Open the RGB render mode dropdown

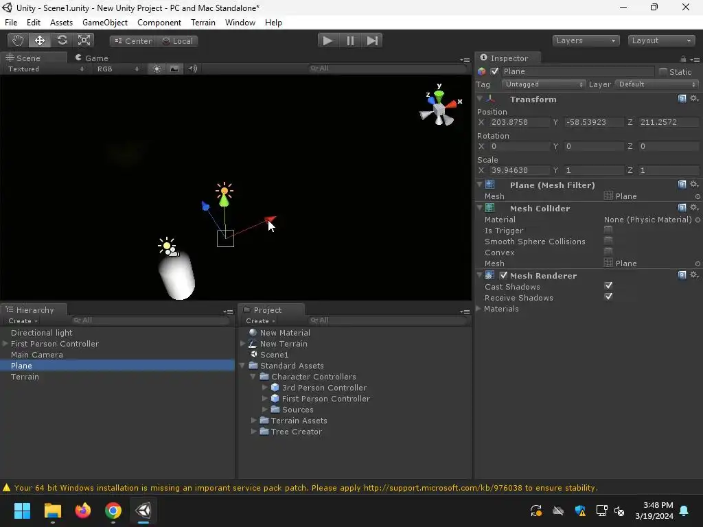click(x=117, y=69)
